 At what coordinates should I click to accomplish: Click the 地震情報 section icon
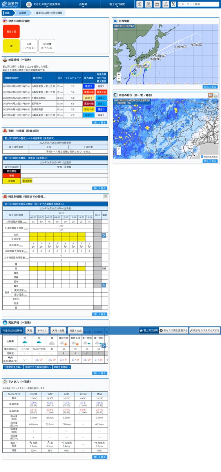click(x=5, y=60)
